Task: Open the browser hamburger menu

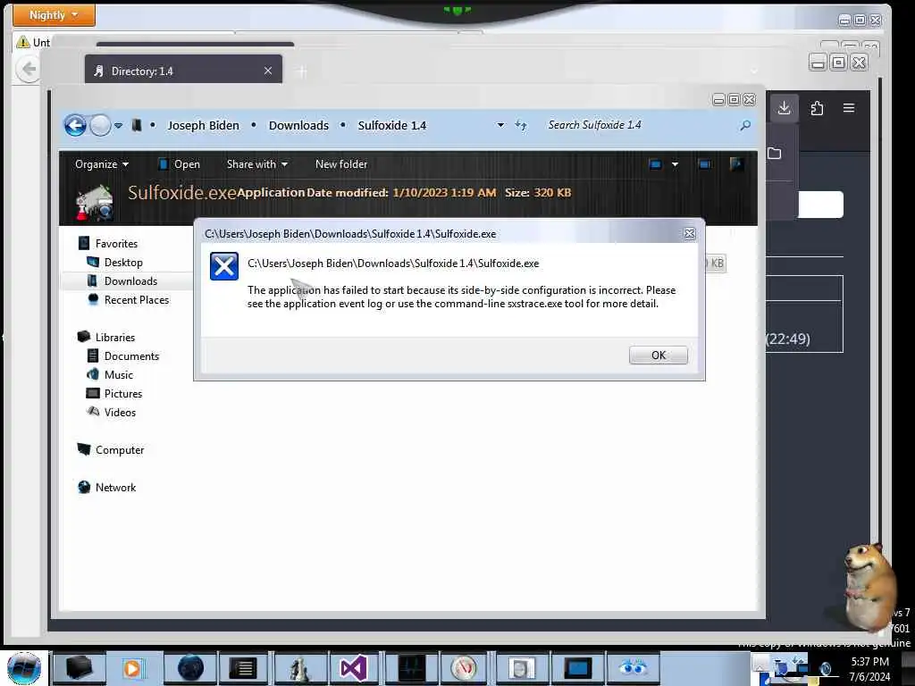Action: [849, 108]
